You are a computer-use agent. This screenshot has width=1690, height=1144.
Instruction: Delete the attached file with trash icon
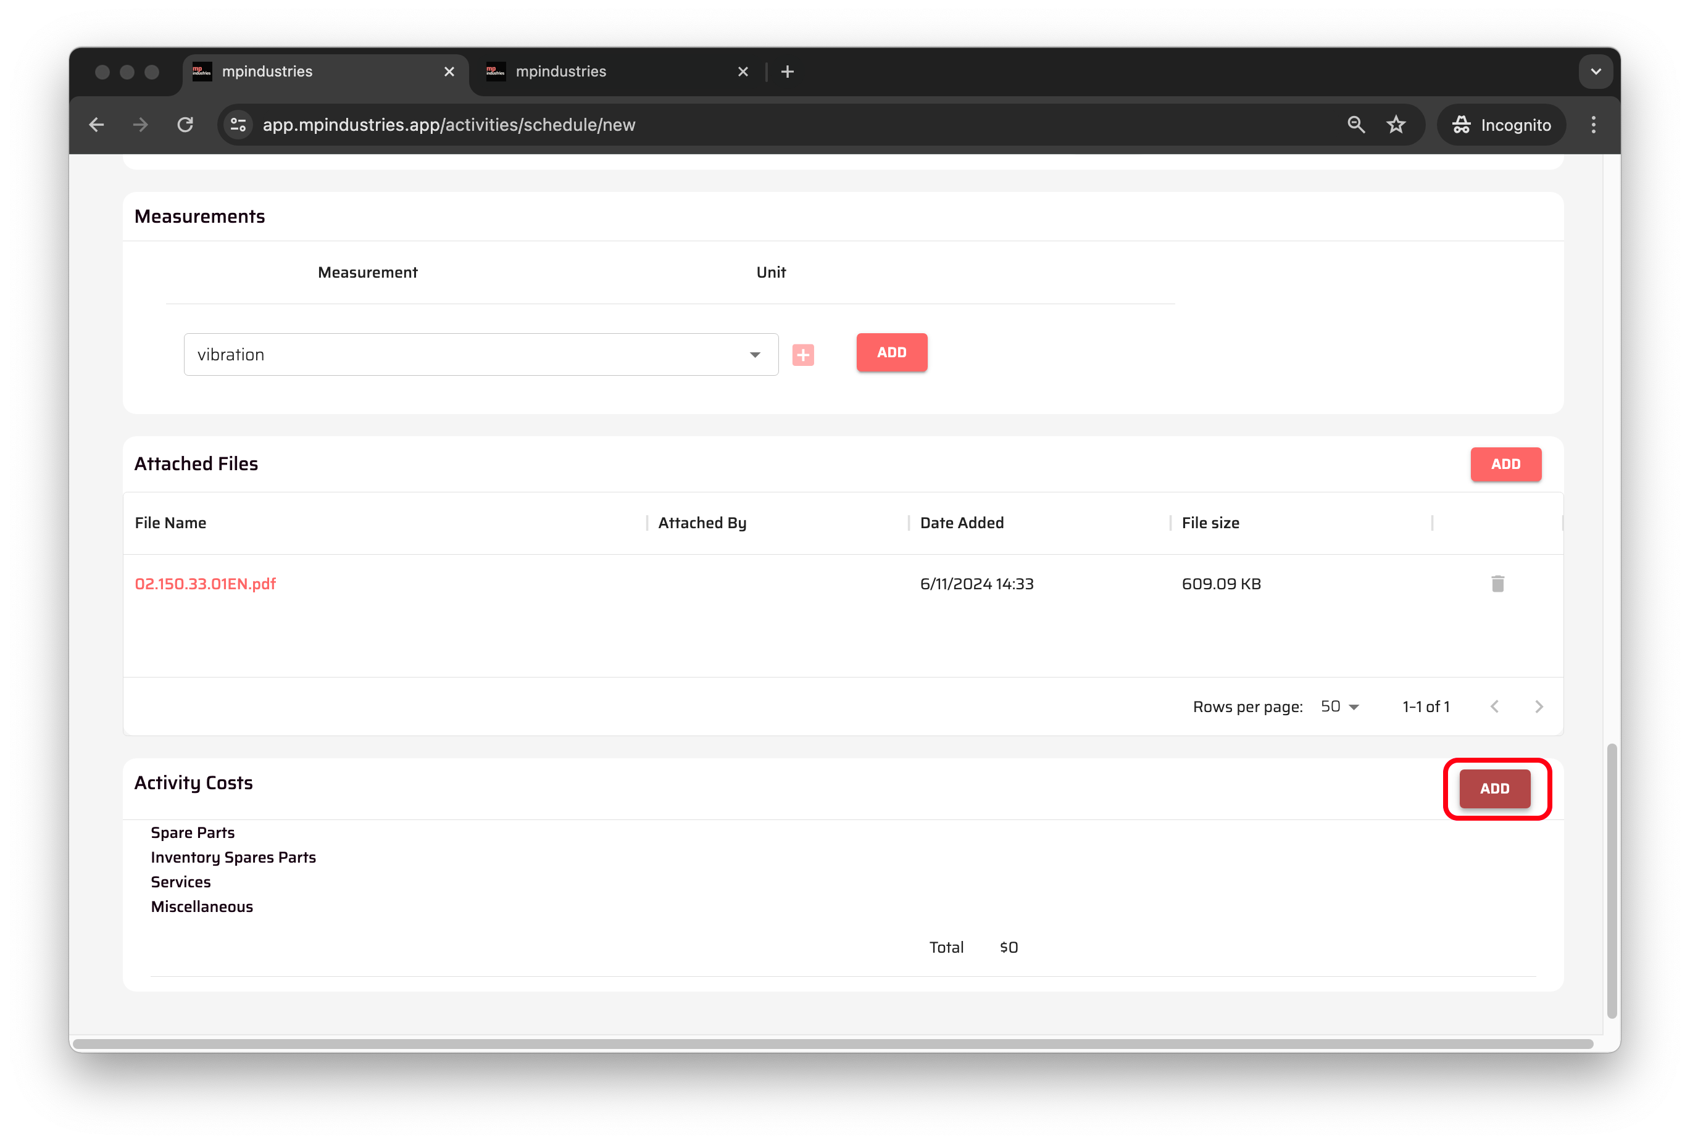tap(1497, 584)
